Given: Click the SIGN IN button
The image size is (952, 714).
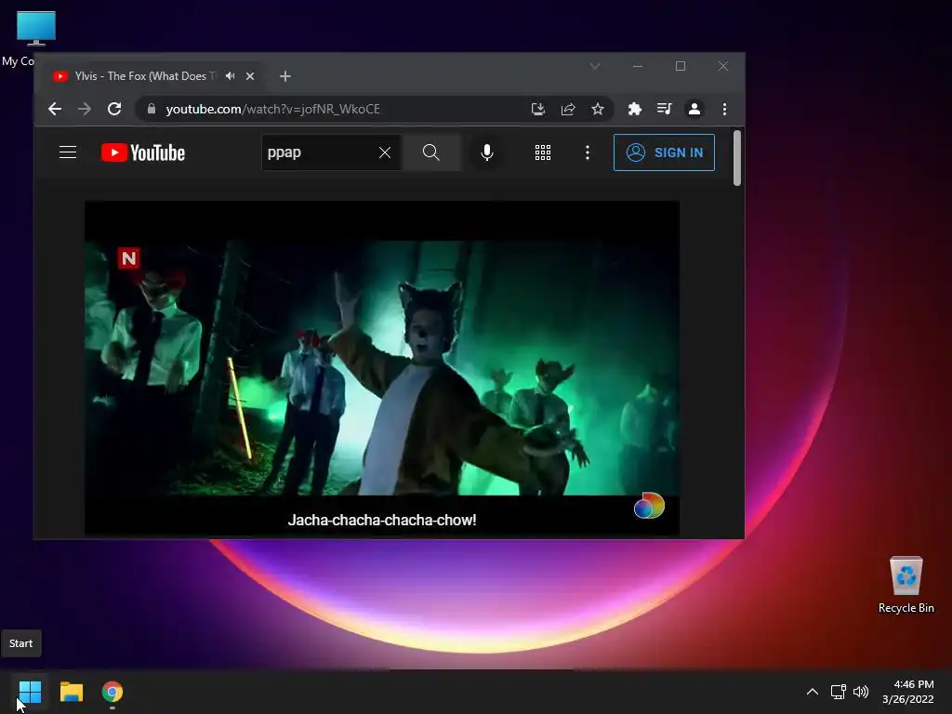Looking at the screenshot, I should coord(664,152).
